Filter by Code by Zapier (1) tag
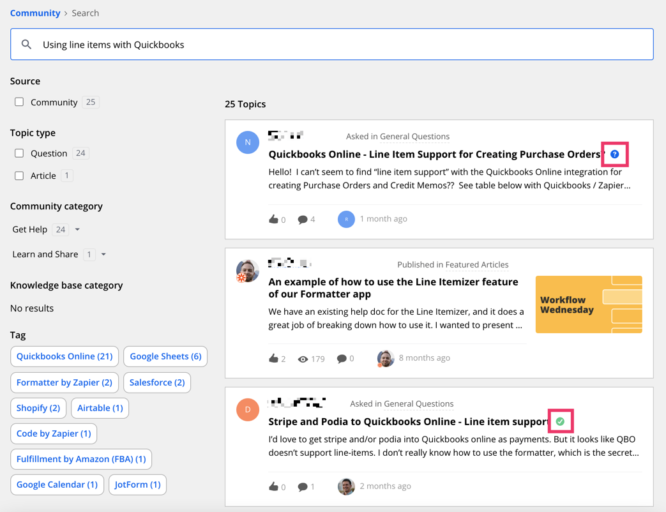This screenshot has height=512, width=666. point(54,433)
